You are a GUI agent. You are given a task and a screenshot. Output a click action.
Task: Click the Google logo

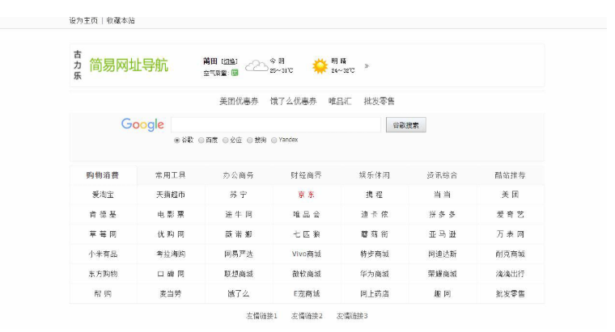pyautogui.click(x=142, y=124)
